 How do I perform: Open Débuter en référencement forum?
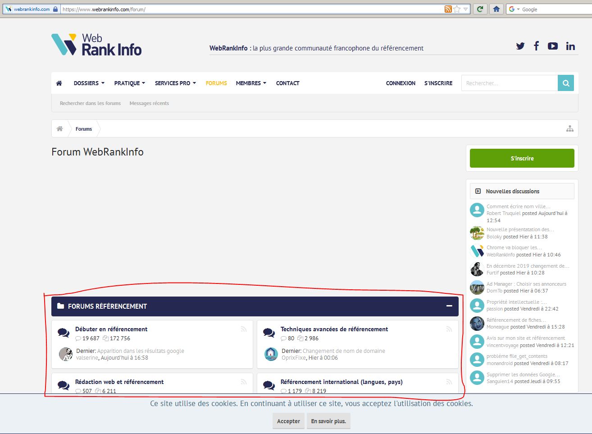tap(111, 329)
